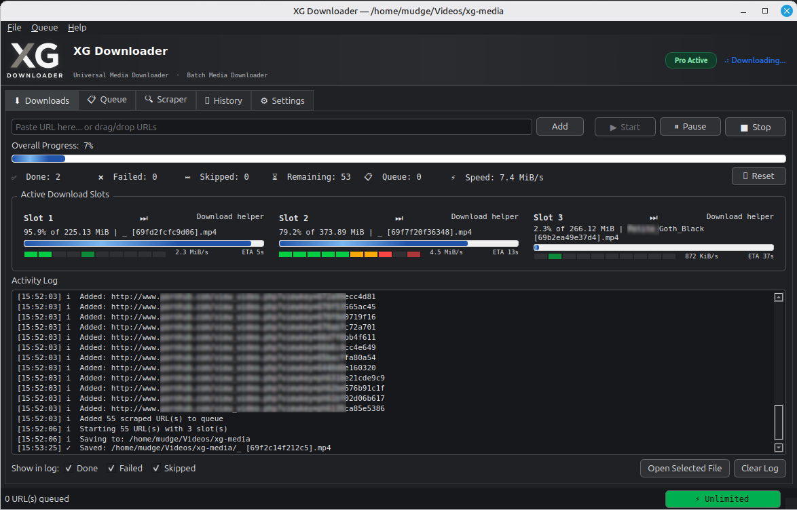Click the '0 URL(s) queued' status text
Screen dimensions: 797x510
[37, 499]
